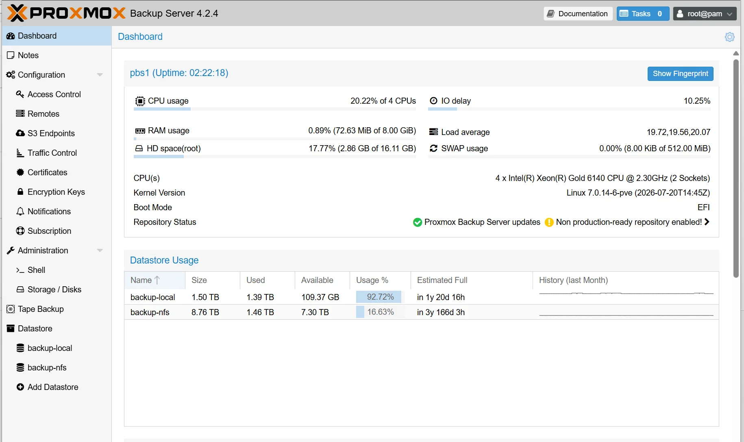Click backup-local 92.72% usage bar
The width and height of the screenshot is (744, 442).
click(380, 297)
